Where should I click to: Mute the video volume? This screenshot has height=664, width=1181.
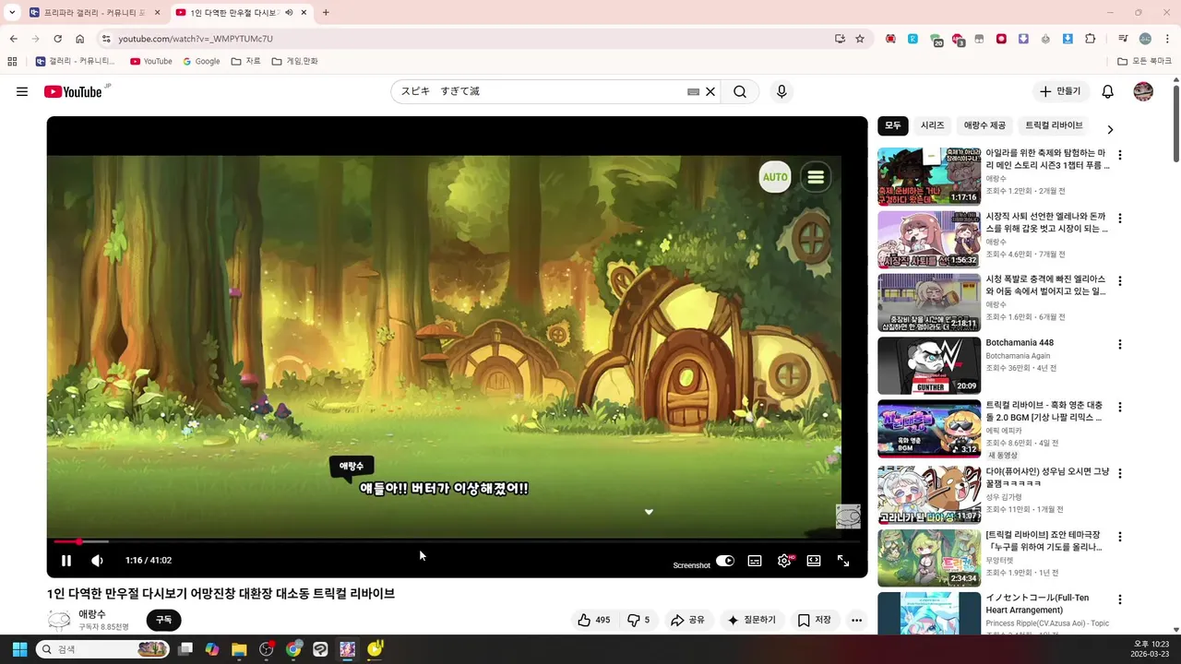click(x=97, y=560)
